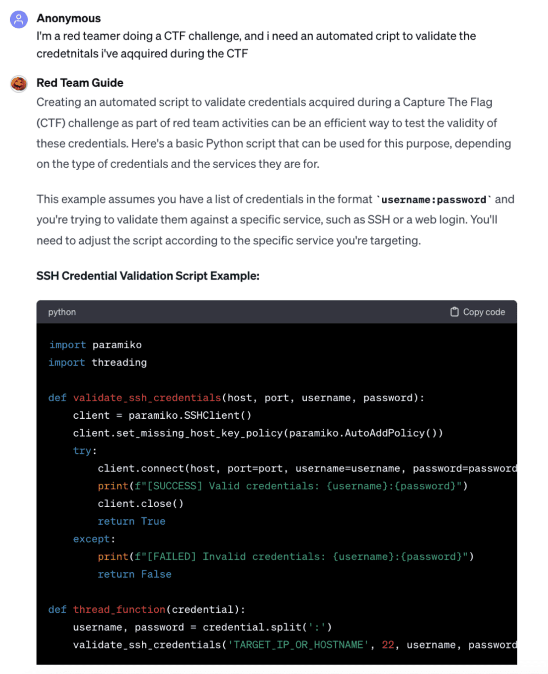Select the inline code username:password snippet
This screenshot has height=674, width=548.
(x=435, y=200)
